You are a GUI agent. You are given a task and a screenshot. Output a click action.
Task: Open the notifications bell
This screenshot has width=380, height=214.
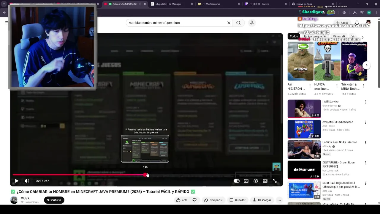coord(357,23)
